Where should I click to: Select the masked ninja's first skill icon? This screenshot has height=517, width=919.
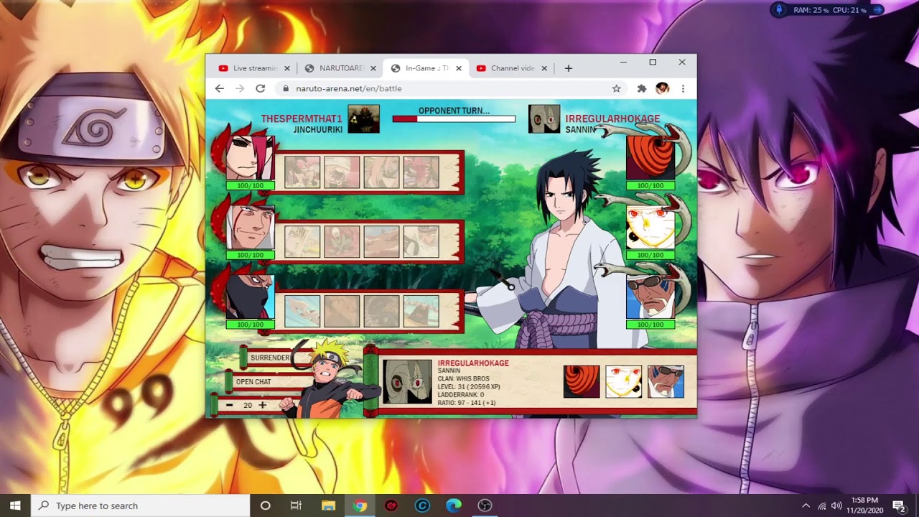click(302, 311)
